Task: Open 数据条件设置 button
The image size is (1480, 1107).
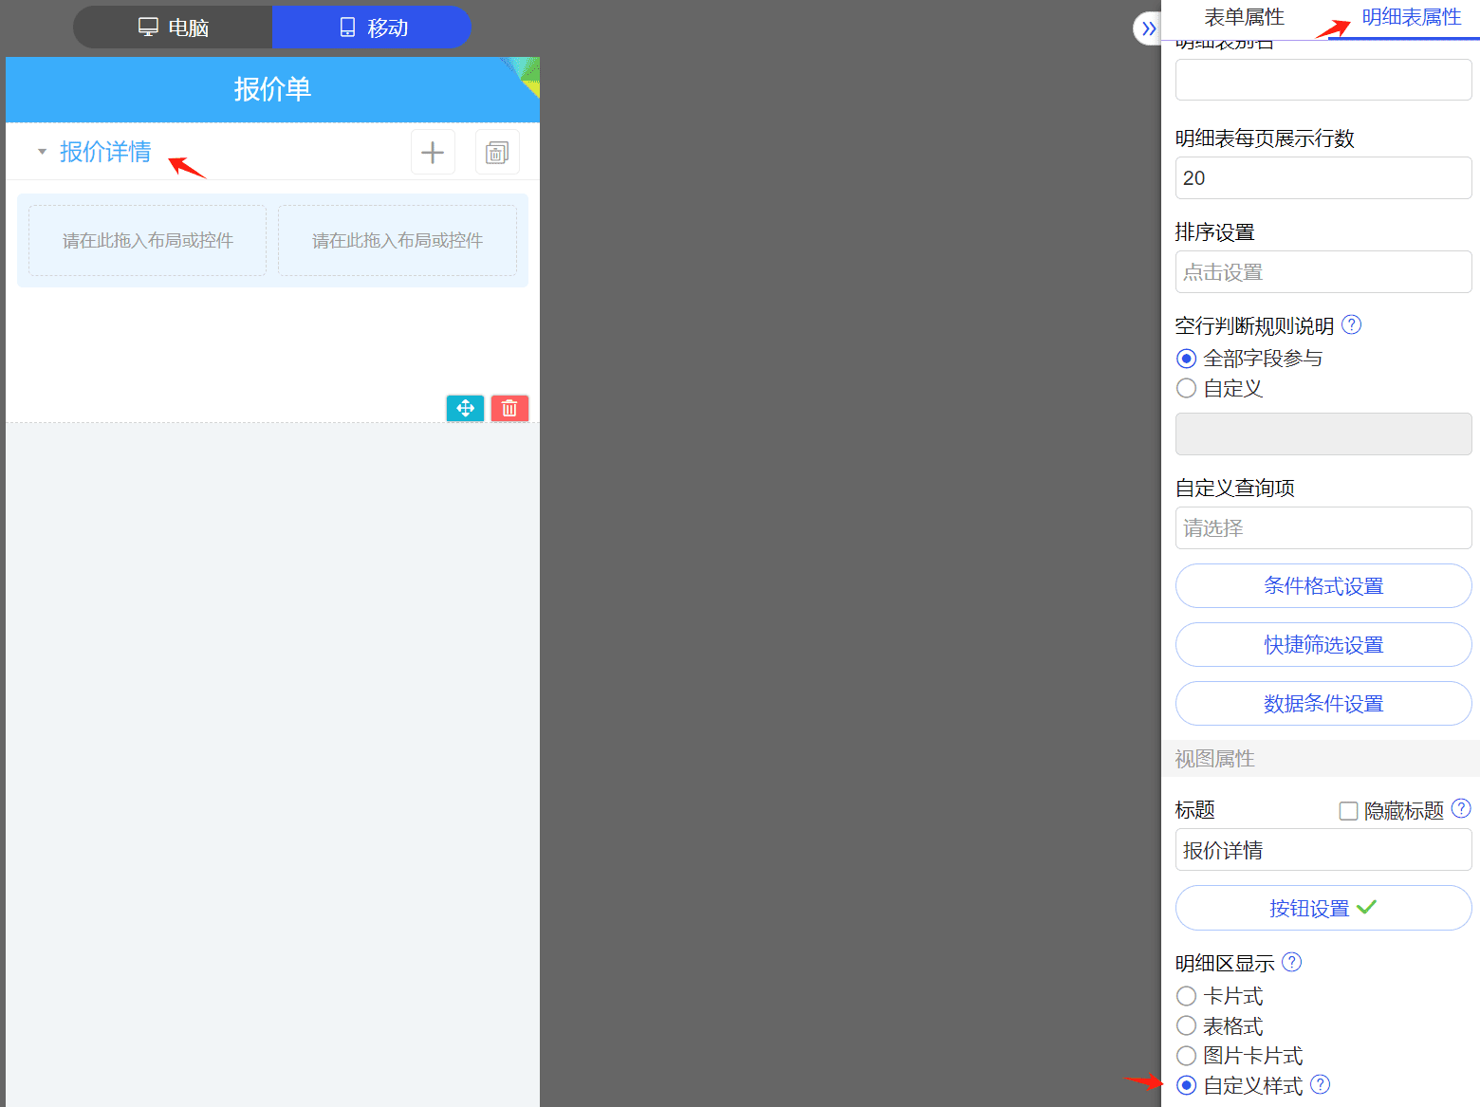Action: pyautogui.click(x=1323, y=704)
